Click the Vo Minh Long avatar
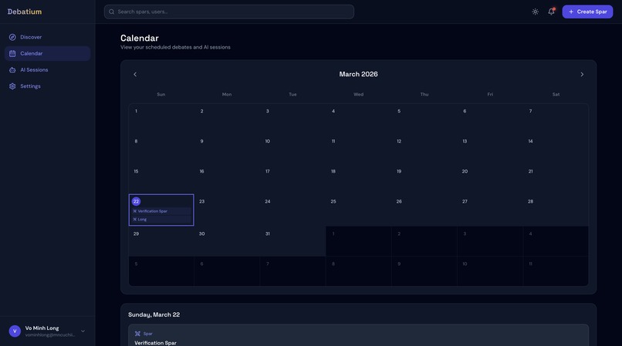622x346 pixels. tap(15, 331)
